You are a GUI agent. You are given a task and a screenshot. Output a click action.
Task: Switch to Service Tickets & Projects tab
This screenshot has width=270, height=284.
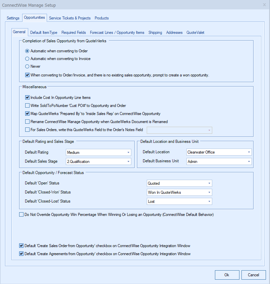point(70,18)
